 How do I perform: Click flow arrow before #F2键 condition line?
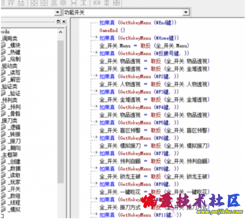pyautogui.click(x=96, y=76)
